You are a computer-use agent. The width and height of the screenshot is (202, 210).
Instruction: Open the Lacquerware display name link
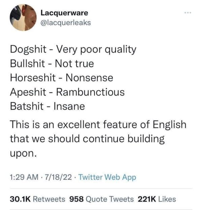[x=64, y=13]
